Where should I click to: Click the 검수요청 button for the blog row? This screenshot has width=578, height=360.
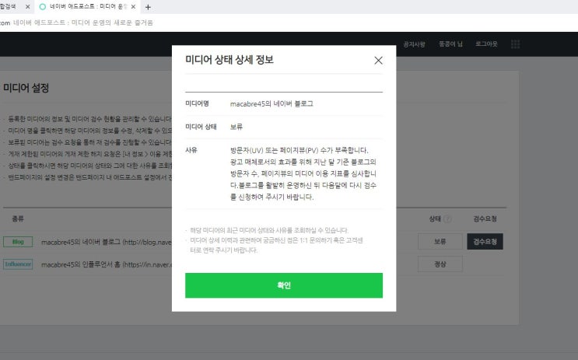point(485,242)
